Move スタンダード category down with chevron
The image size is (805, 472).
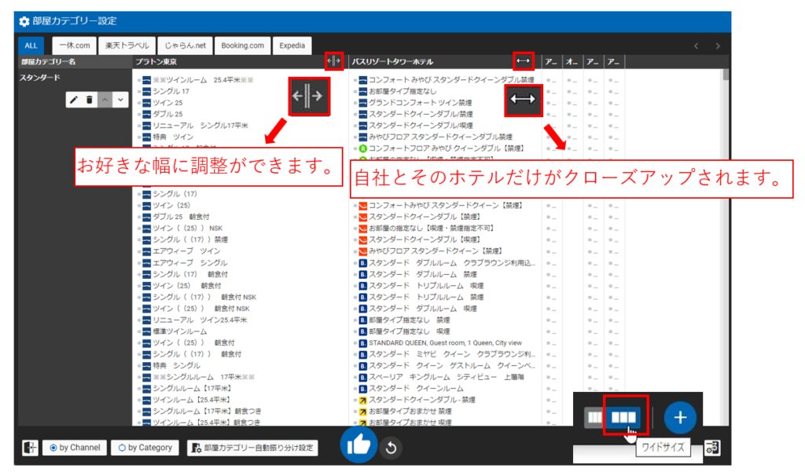(119, 100)
